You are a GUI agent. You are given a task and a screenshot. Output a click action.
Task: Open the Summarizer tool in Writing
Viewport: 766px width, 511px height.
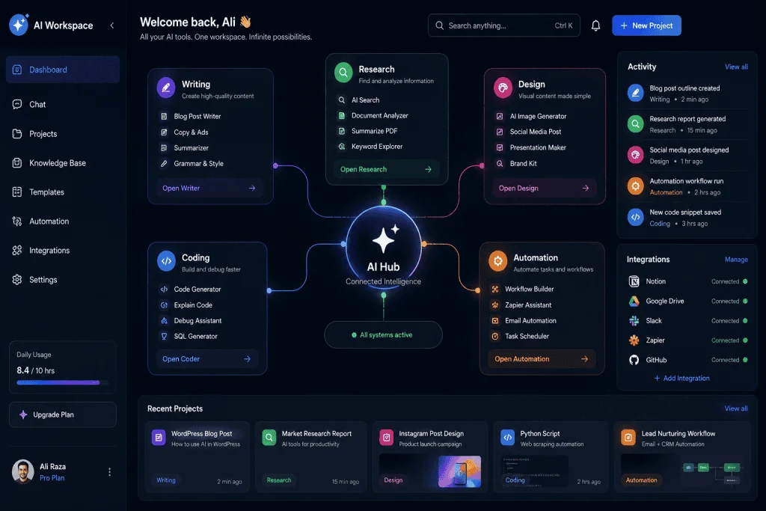(x=185, y=147)
